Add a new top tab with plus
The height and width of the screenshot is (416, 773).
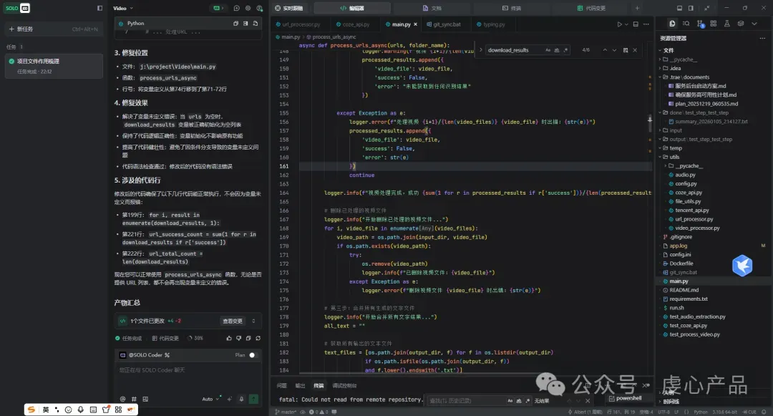(x=637, y=8)
